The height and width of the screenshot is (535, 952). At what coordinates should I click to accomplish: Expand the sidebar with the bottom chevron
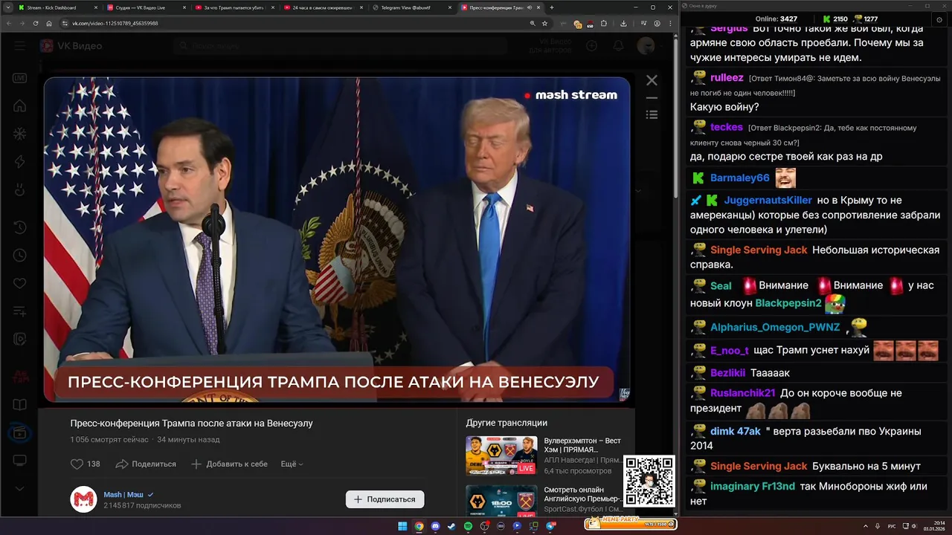tap(20, 489)
